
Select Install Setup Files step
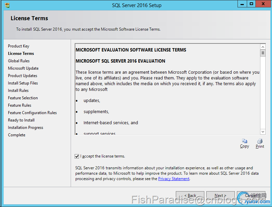(23, 83)
